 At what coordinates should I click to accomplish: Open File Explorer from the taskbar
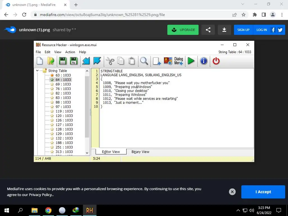tap(34, 210)
